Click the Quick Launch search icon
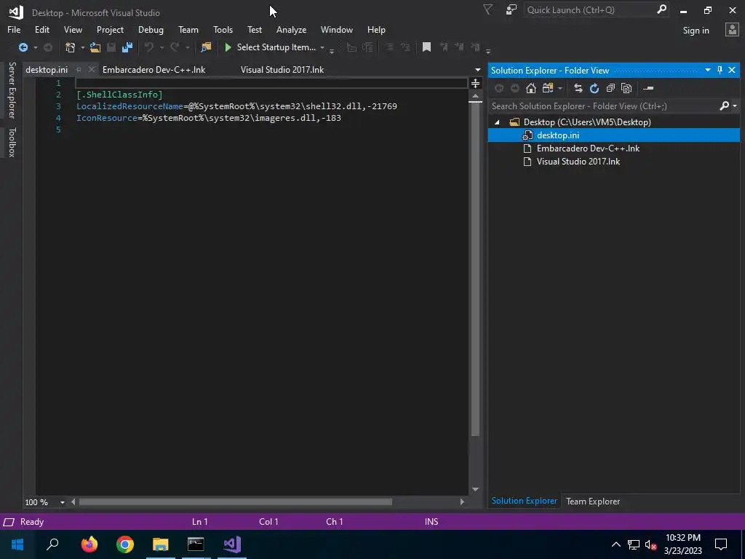 point(661,9)
